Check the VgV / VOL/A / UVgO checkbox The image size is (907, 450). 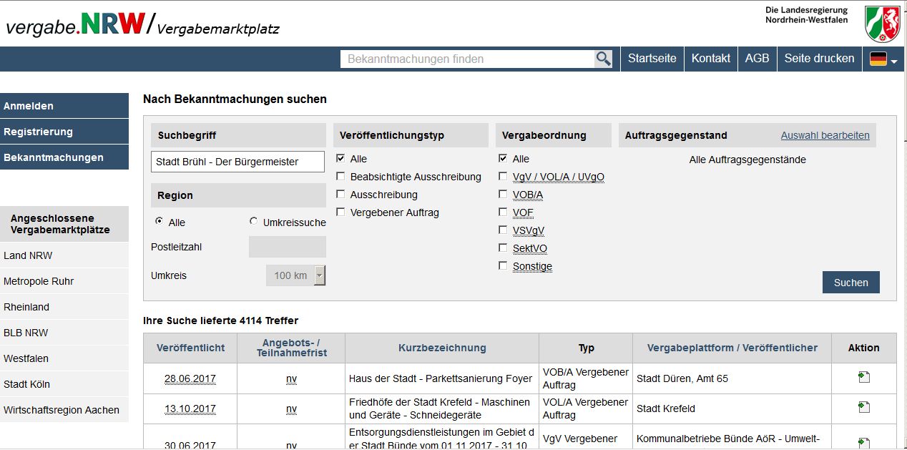(x=504, y=176)
